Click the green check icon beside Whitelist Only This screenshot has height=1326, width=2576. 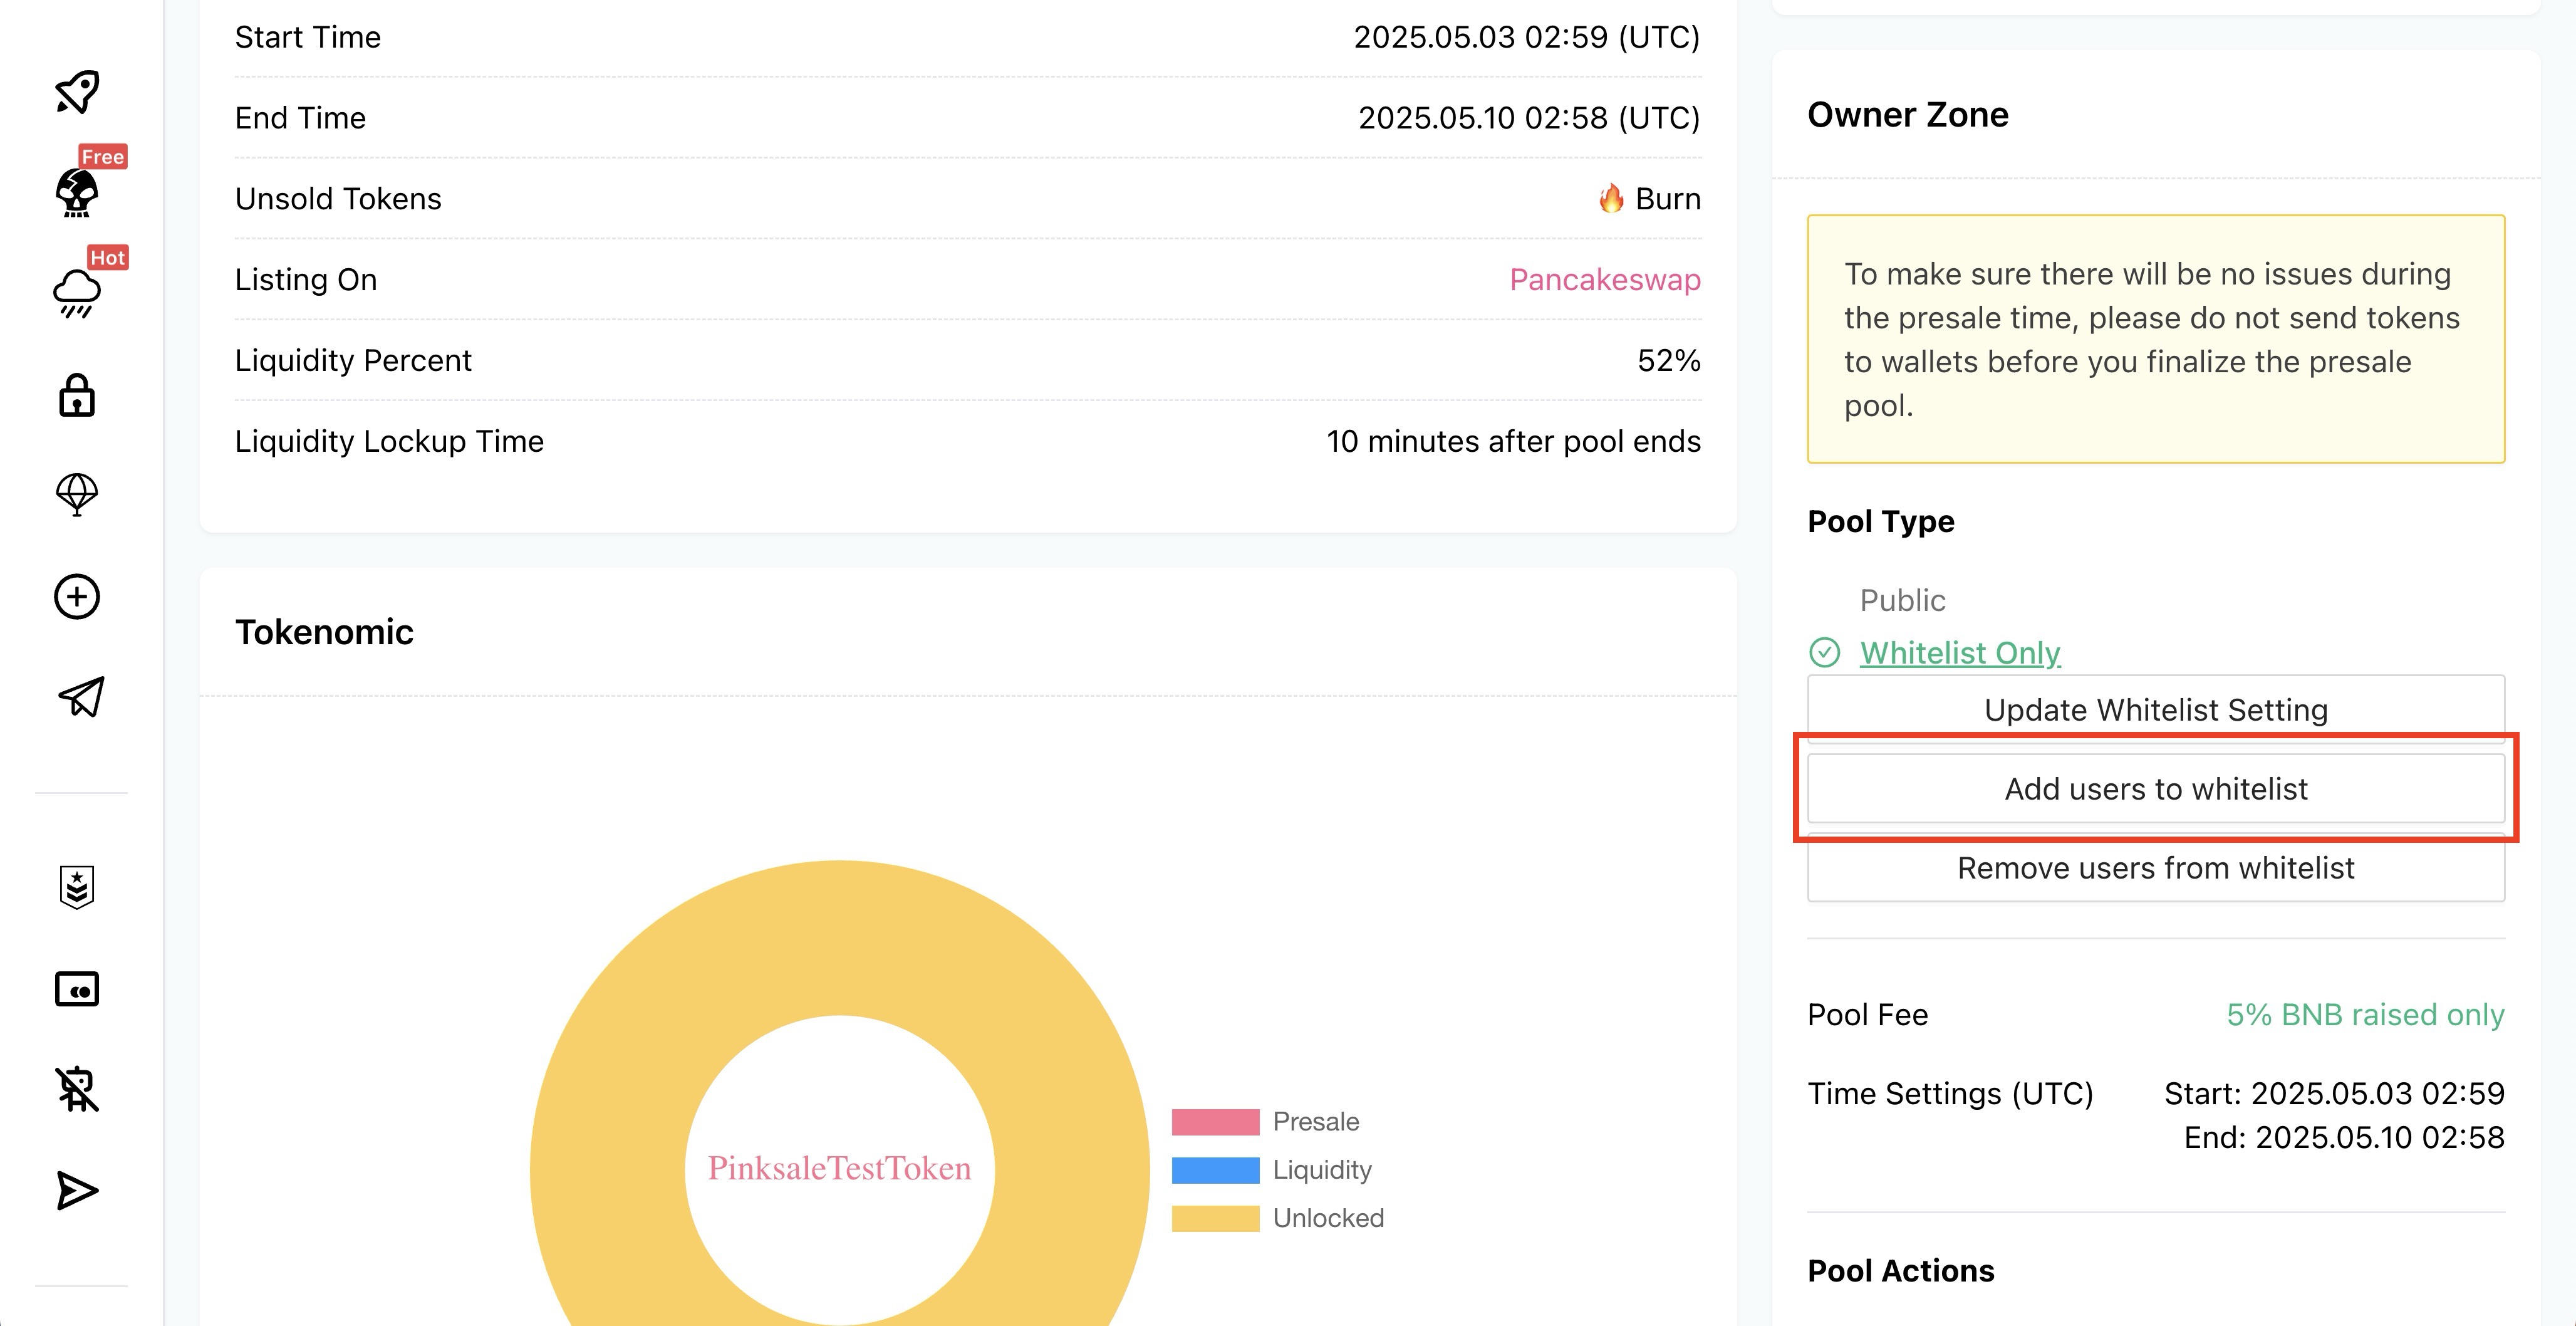click(x=1825, y=652)
